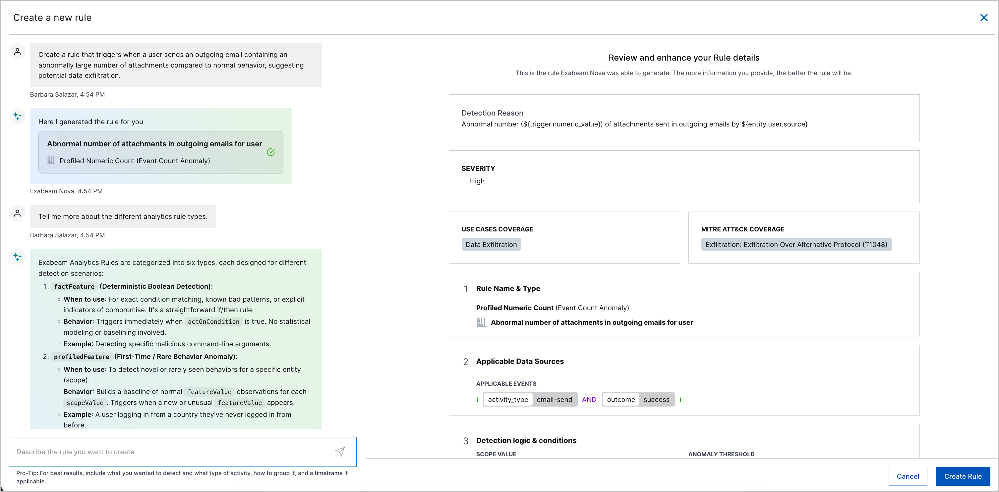This screenshot has height=492, width=999.
Task: Click the ANOMALY THRESHOLD label
Action: [721, 454]
